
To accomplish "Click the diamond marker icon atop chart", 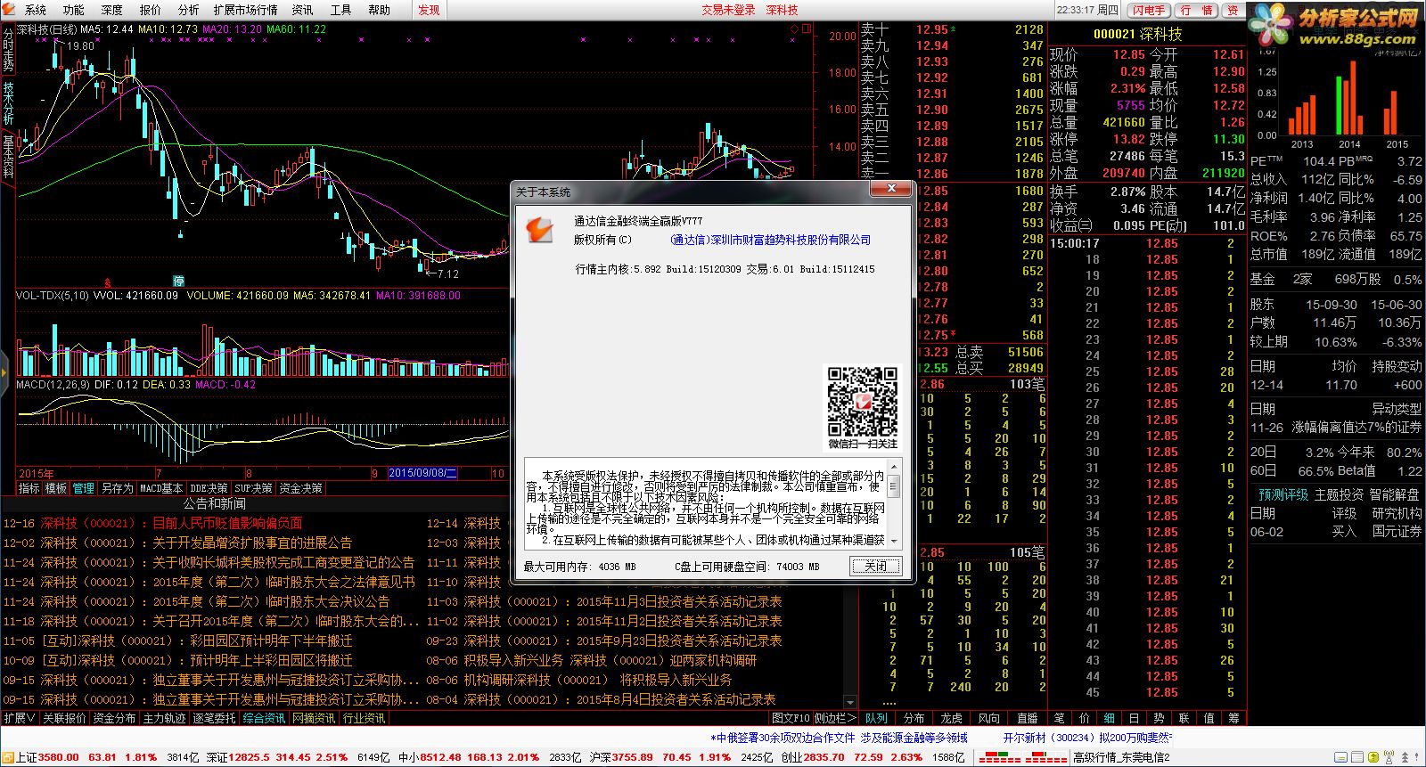I will 795,29.
